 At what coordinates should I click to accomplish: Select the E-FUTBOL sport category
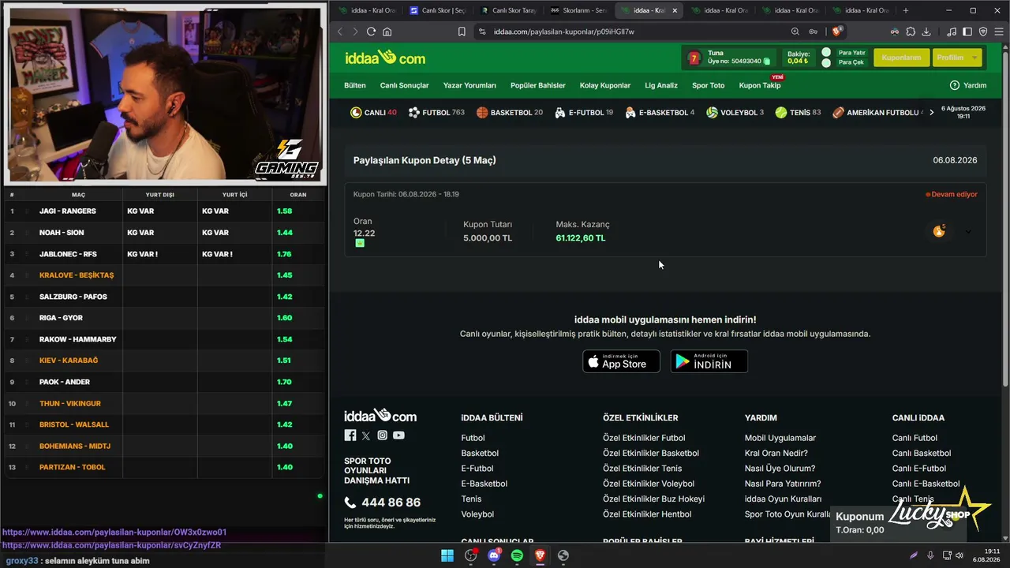pyautogui.click(x=584, y=113)
